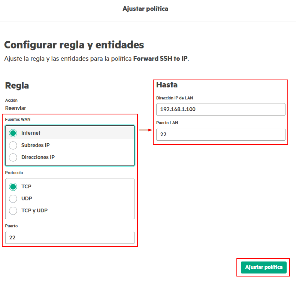Select the Internet WAN source option
296x281 pixels.
coord(13,133)
